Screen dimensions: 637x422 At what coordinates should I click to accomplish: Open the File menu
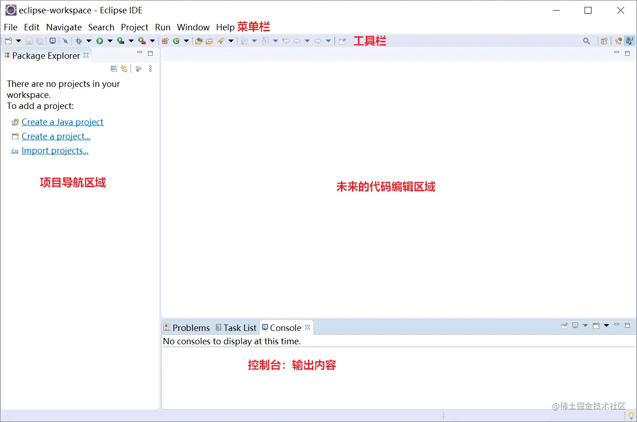click(11, 27)
